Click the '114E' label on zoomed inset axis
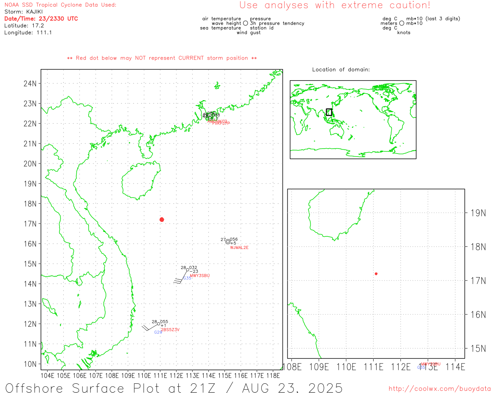The image size is (491, 393). [455, 367]
